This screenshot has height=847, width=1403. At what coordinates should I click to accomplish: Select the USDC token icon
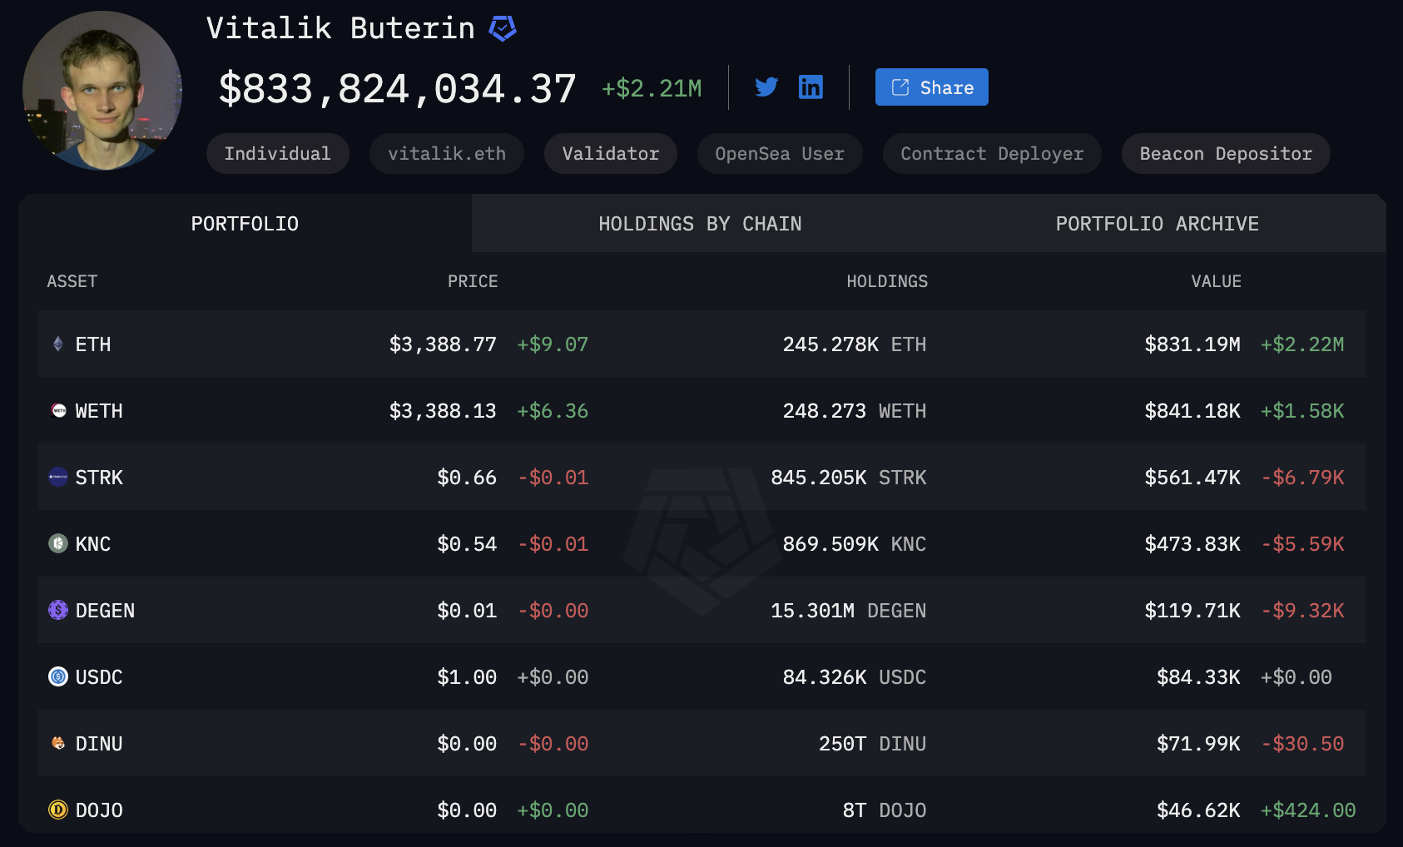click(58, 676)
